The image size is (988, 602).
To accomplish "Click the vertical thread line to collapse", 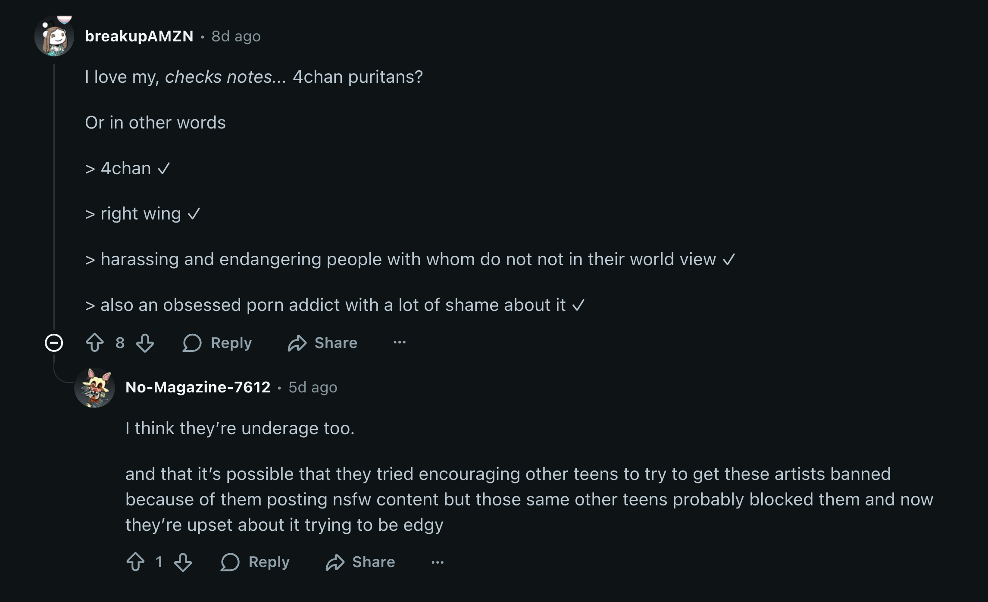I will tap(54, 194).
